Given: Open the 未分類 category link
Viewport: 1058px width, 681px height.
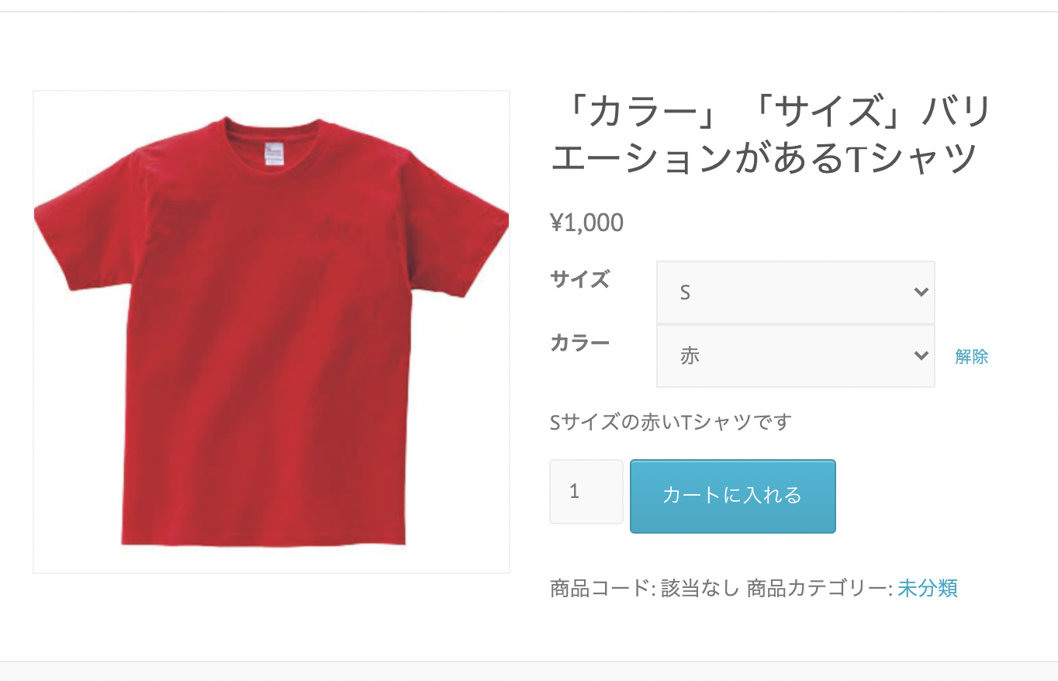Looking at the screenshot, I should pos(928,588).
